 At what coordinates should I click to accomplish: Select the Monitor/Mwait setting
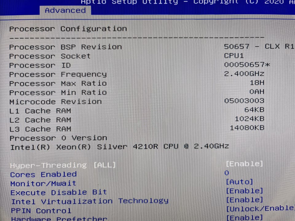[x=43, y=184]
